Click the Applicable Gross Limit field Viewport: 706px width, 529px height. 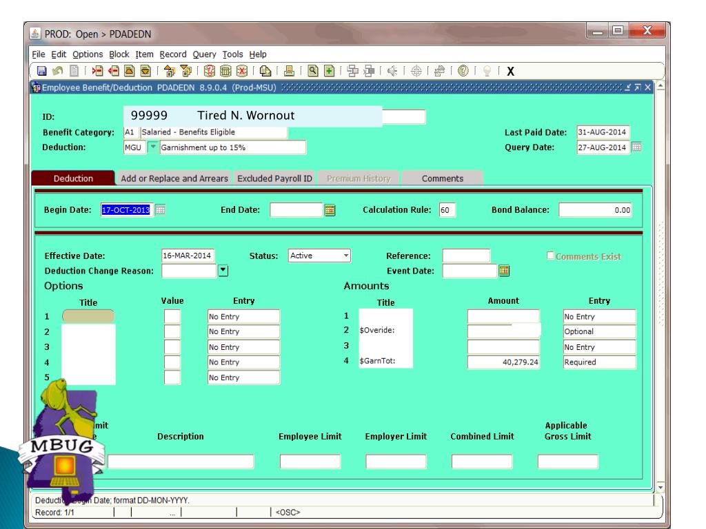click(568, 461)
